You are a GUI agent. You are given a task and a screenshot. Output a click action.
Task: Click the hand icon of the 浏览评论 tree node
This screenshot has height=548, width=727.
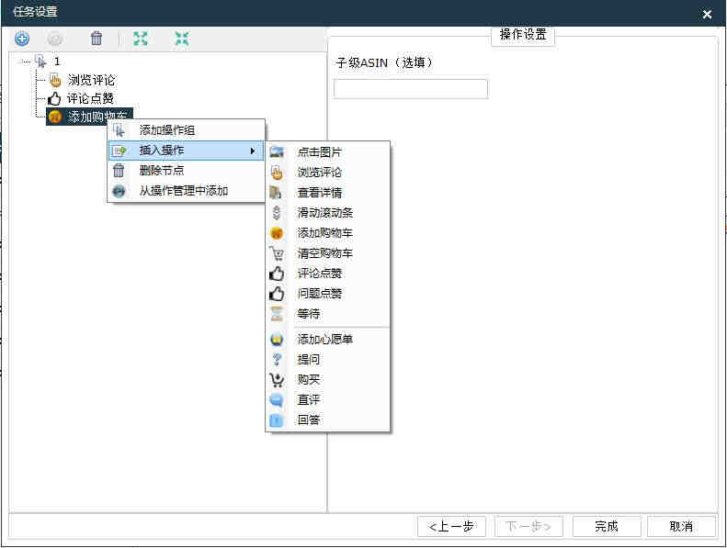click(55, 80)
